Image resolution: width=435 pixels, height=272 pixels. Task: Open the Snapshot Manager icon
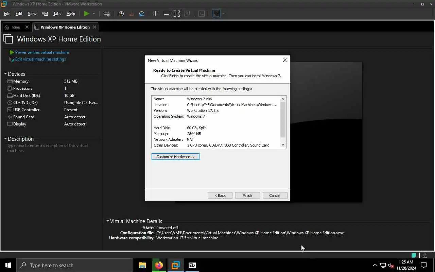(142, 14)
